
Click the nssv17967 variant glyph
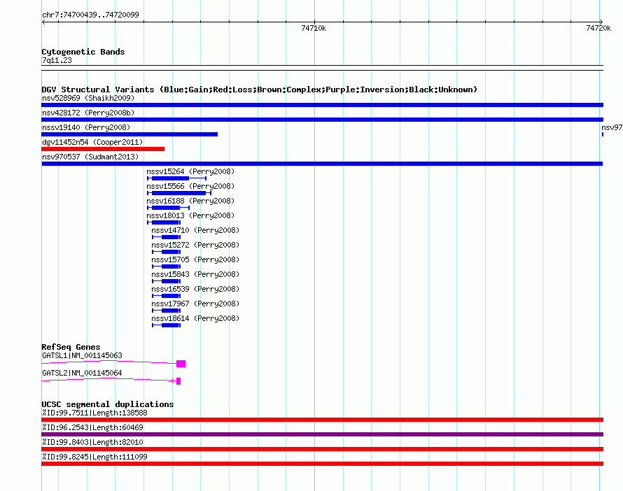point(167,311)
